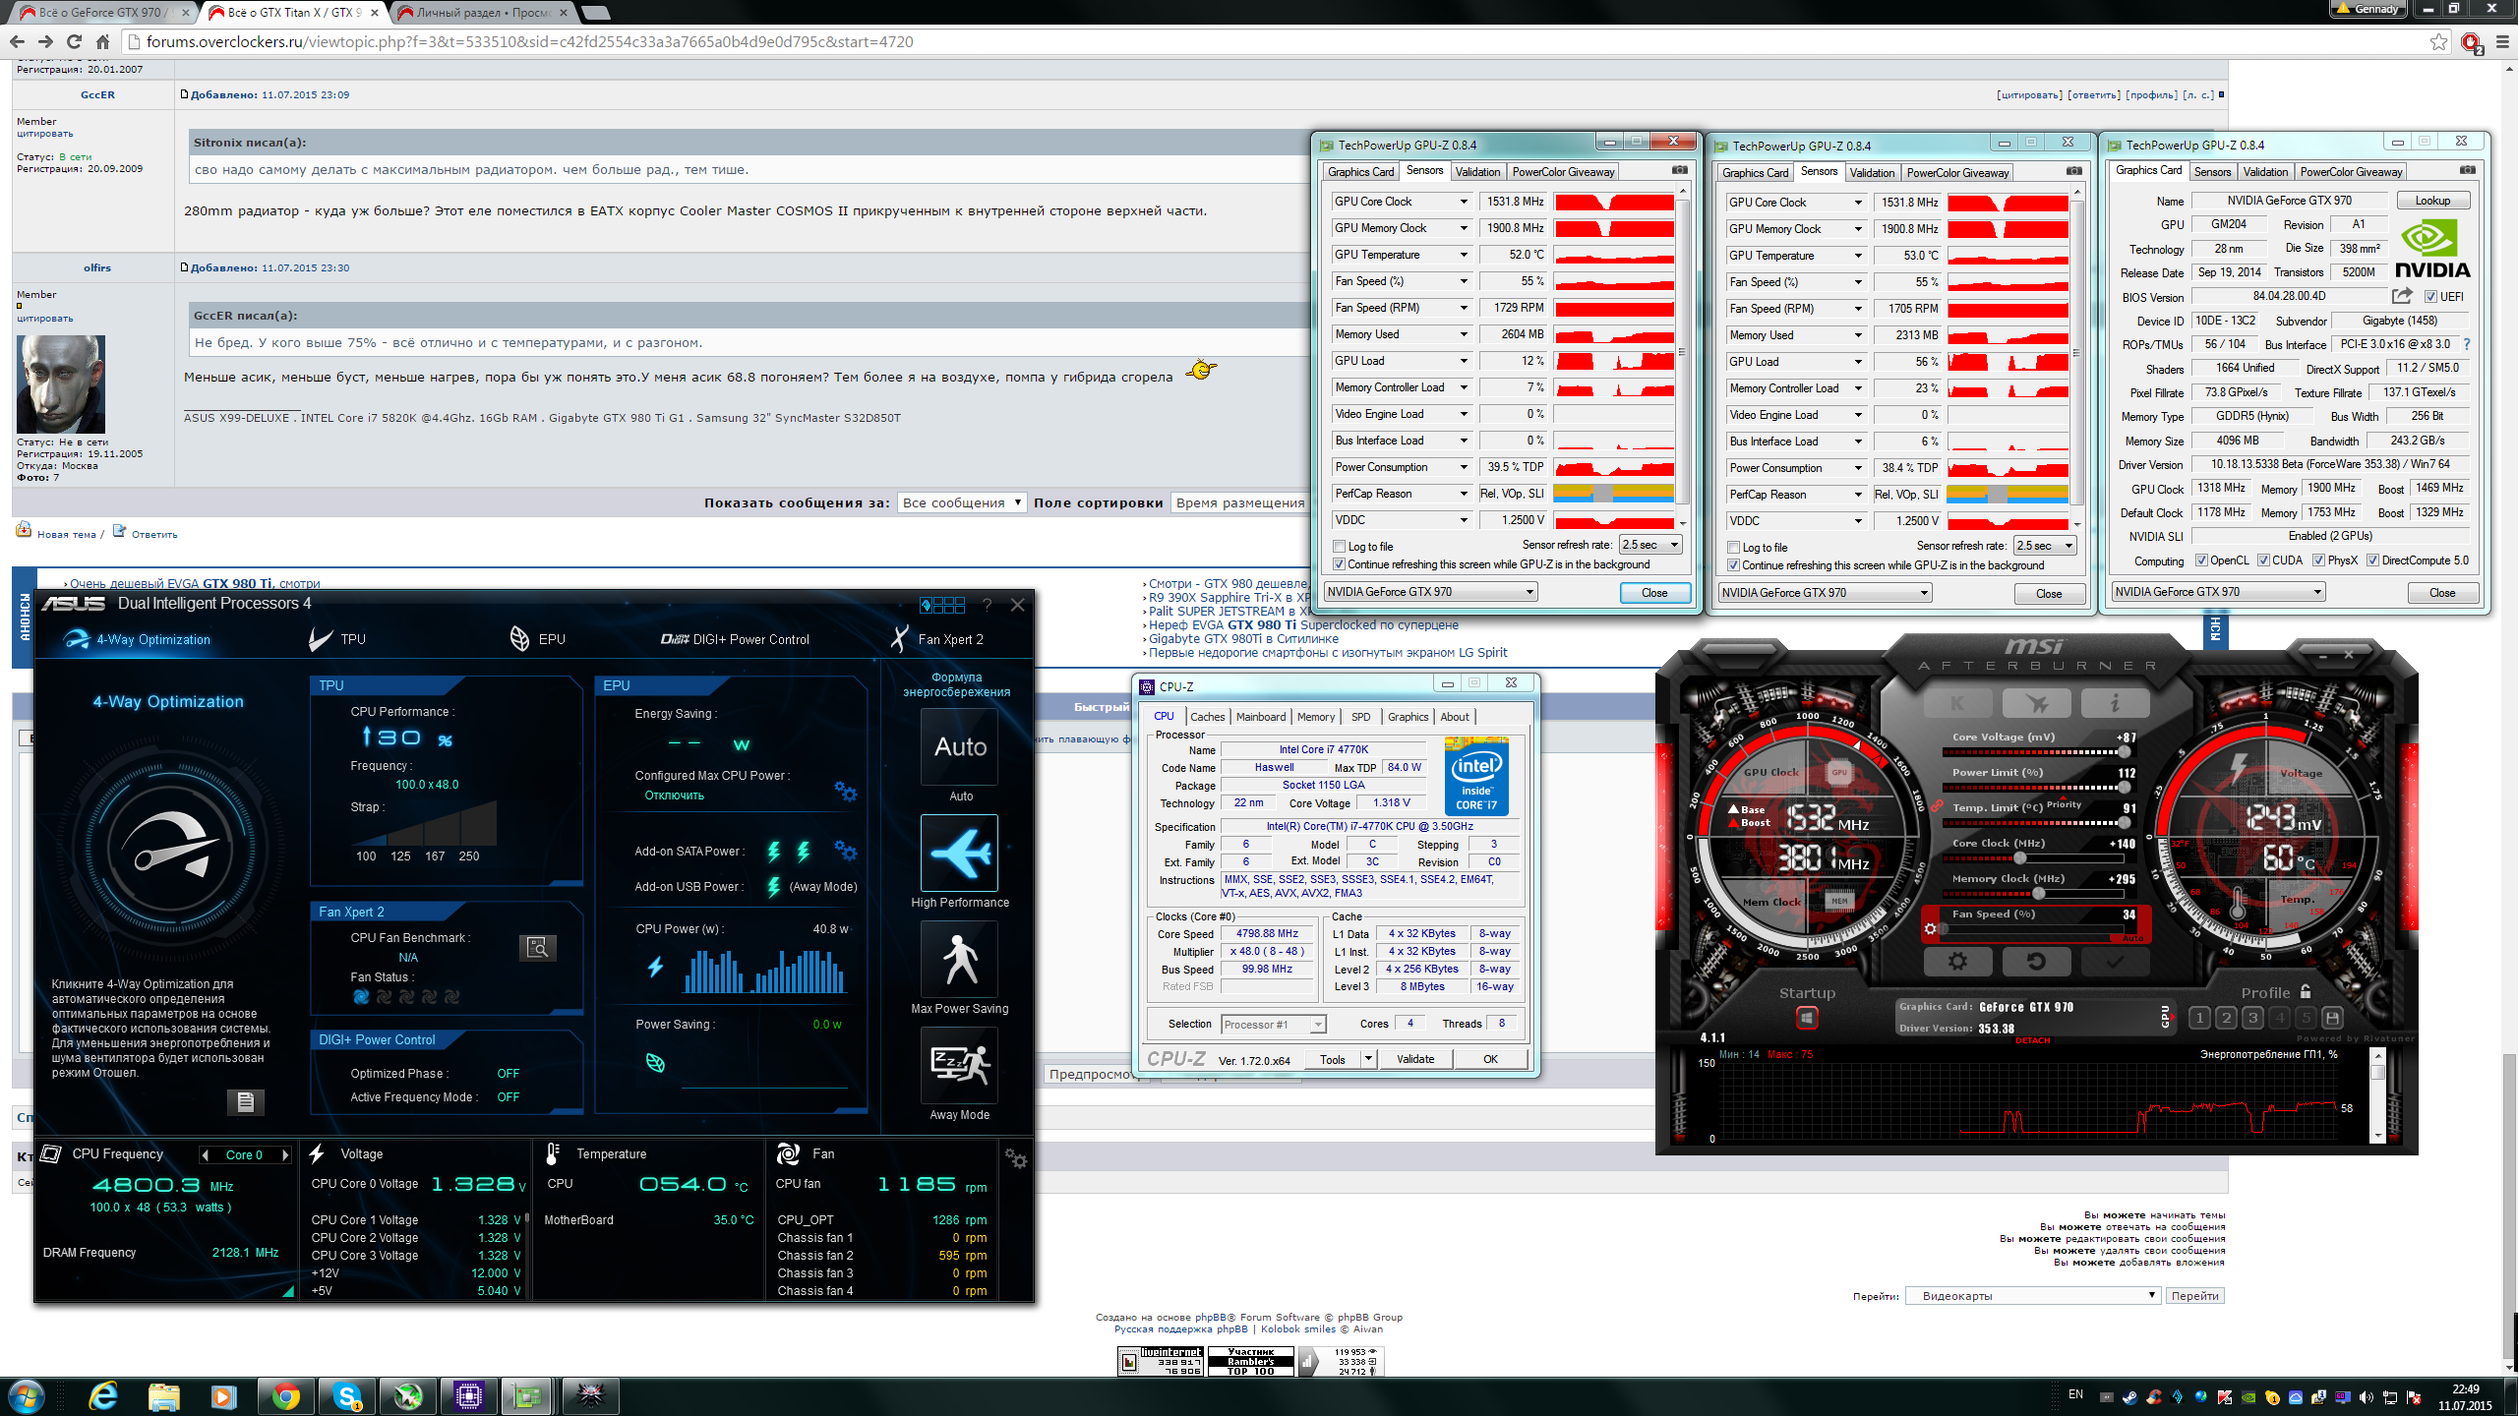Screen dimensions: 2518x1416
Task: Open Sensor refresh rate dropdown
Action: coord(1650,545)
